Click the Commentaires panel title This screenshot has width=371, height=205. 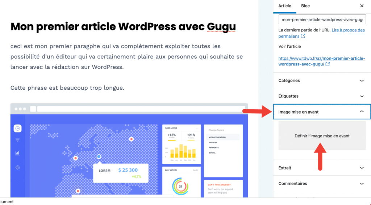pos(292,184)
